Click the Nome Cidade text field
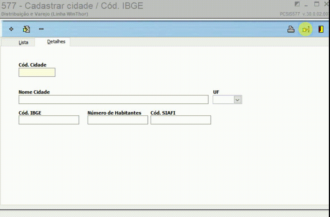 coord(113,99)
